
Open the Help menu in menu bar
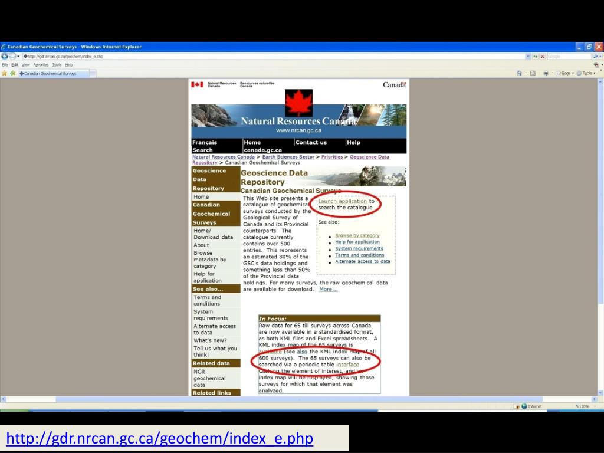click(x=69, y=65)
